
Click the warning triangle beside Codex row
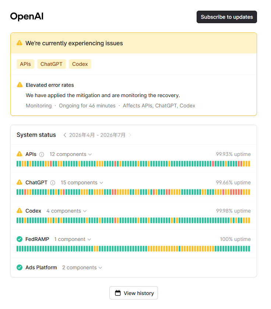pyautogui.click(x=20, y=211)
